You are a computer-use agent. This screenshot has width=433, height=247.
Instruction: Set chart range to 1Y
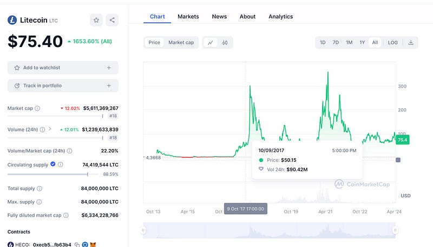362,43
